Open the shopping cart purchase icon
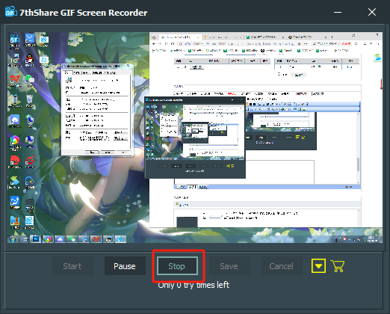Image resolution: width=390 pixels, height=314 pixels. tap(338, 265)
